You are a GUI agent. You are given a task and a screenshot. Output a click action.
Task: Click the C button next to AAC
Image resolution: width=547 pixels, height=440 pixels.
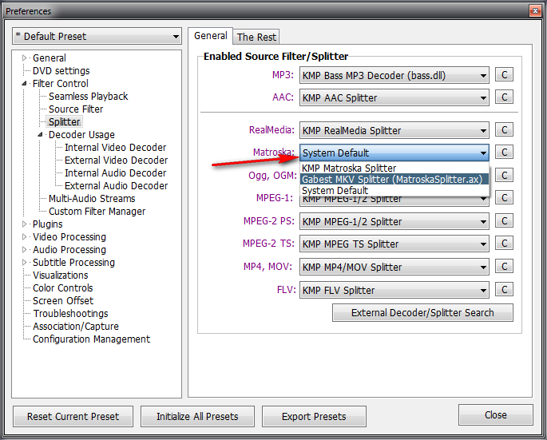point(504,98)
